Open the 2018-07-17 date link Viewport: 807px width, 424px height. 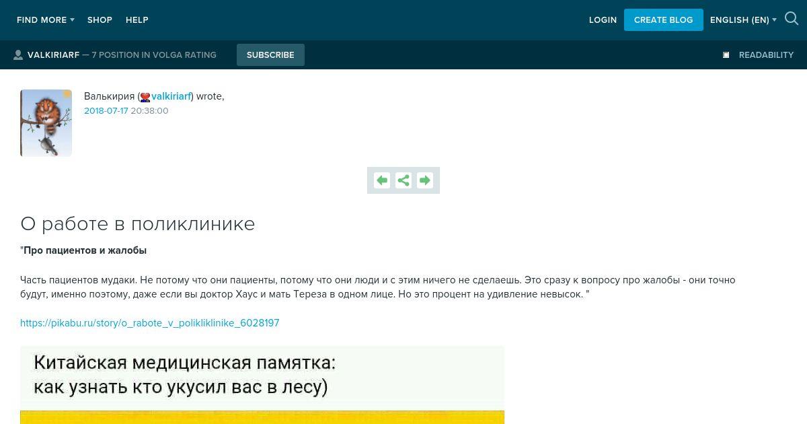[106, 111]
